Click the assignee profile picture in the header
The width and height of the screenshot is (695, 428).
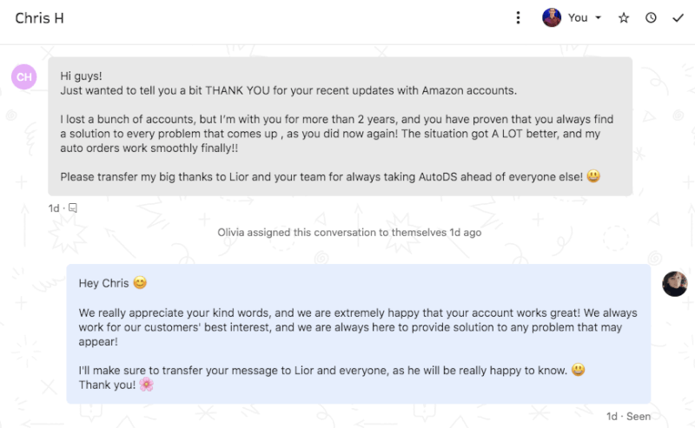click(552, 17)
